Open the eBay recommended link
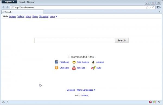163x105 pixels. [x=99, y=68]
